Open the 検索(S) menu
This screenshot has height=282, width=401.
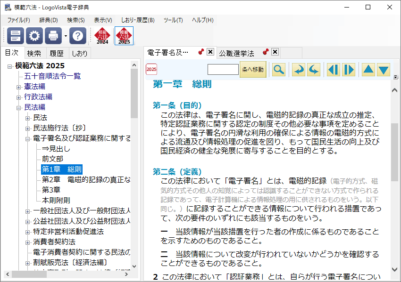(x=76, y=20)
